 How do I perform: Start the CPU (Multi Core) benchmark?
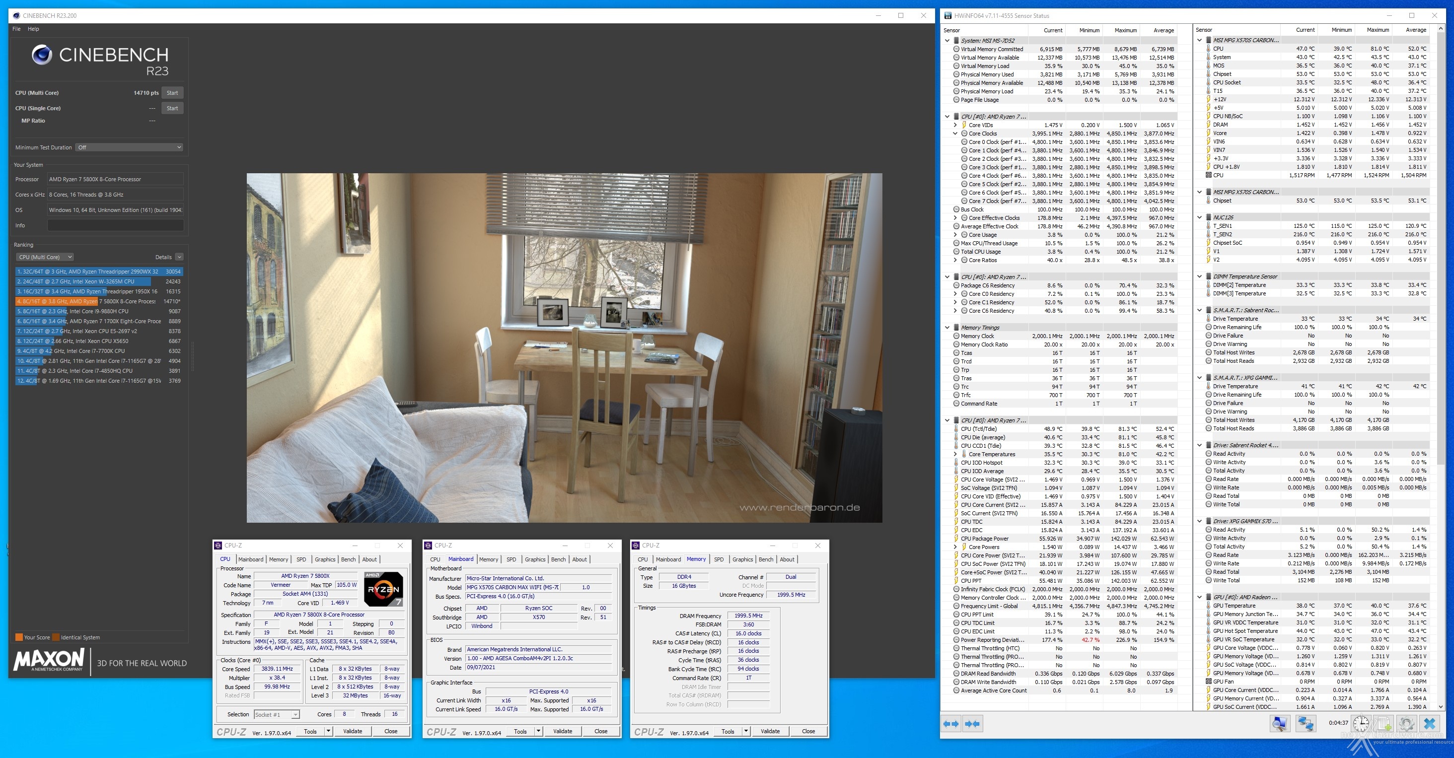[x=172, y=92]
